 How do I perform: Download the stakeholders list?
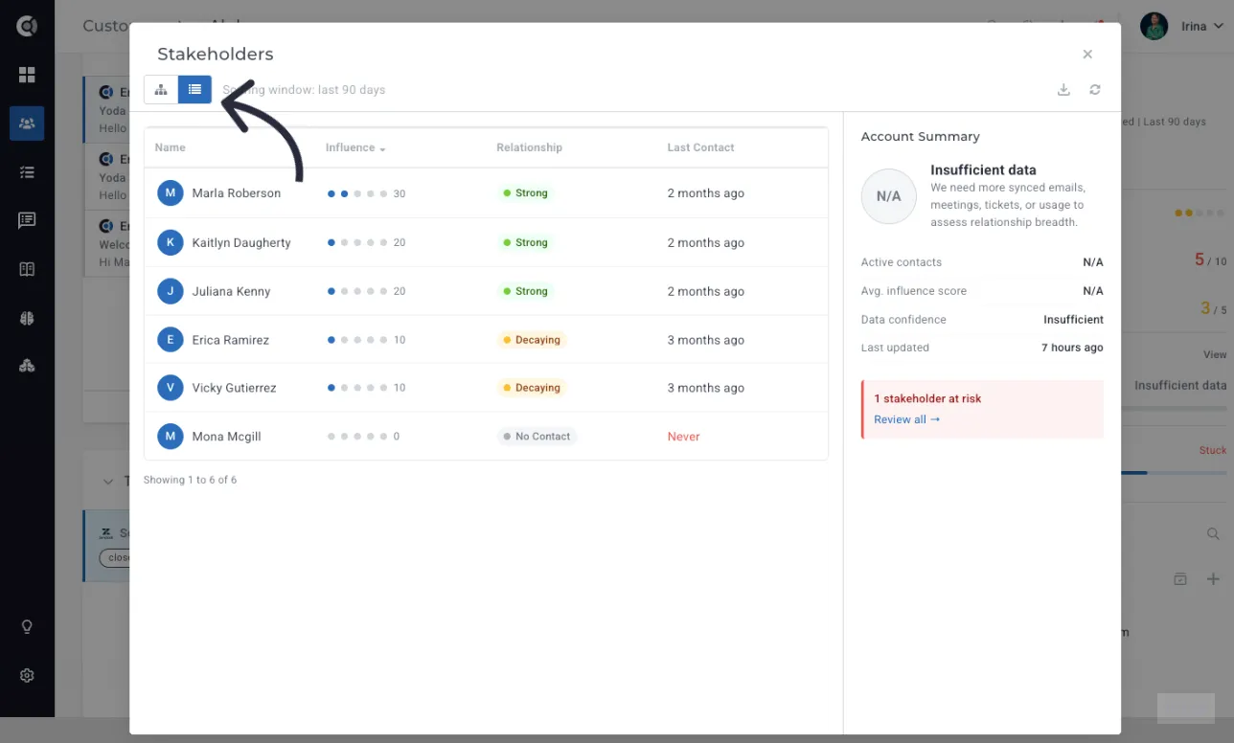pos(1063,89)
